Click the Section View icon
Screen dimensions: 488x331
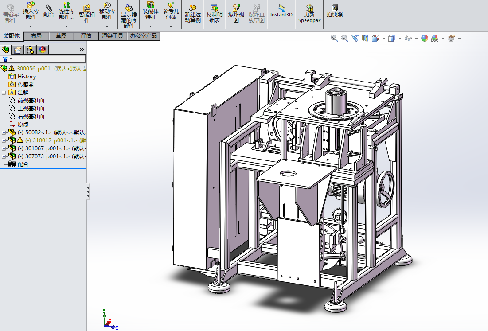click(365, 39)
